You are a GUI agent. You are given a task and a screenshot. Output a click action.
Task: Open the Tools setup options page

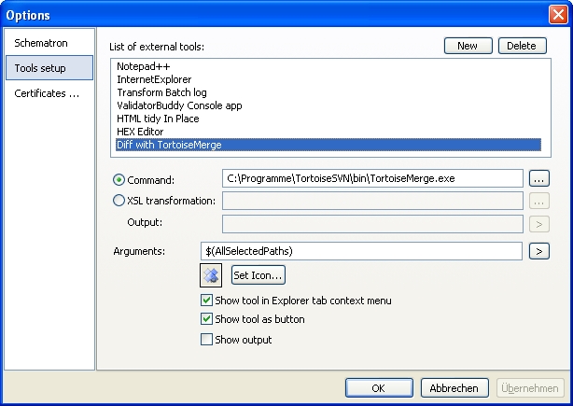(x=49, y=68)
